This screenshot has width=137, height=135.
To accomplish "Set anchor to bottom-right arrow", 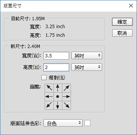I will point(66,105).
